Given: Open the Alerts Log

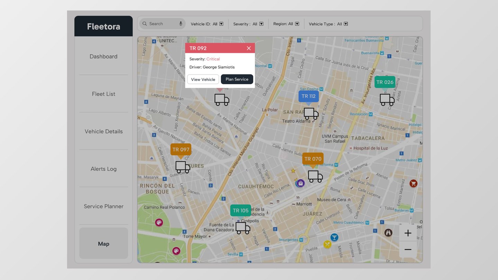Looking at the screenshot, I should (103, 169).
